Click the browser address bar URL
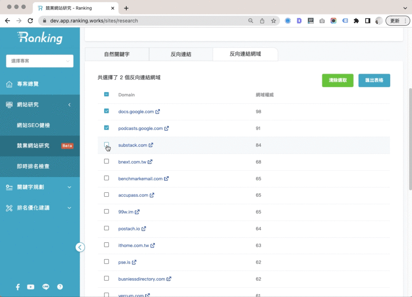This screenshot has width=412, height=297. (94, 21)
